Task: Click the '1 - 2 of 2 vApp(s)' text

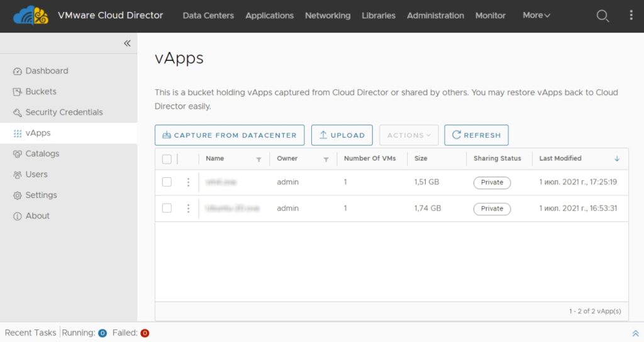Action: click(x=595, y=311)
